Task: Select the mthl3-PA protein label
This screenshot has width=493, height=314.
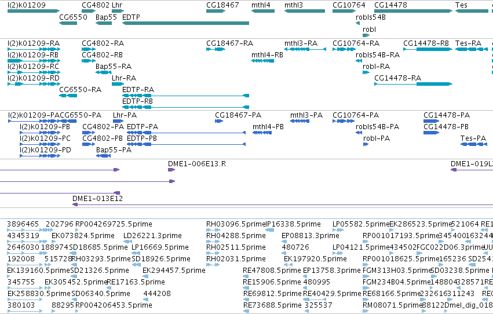Action: [306, 115]
